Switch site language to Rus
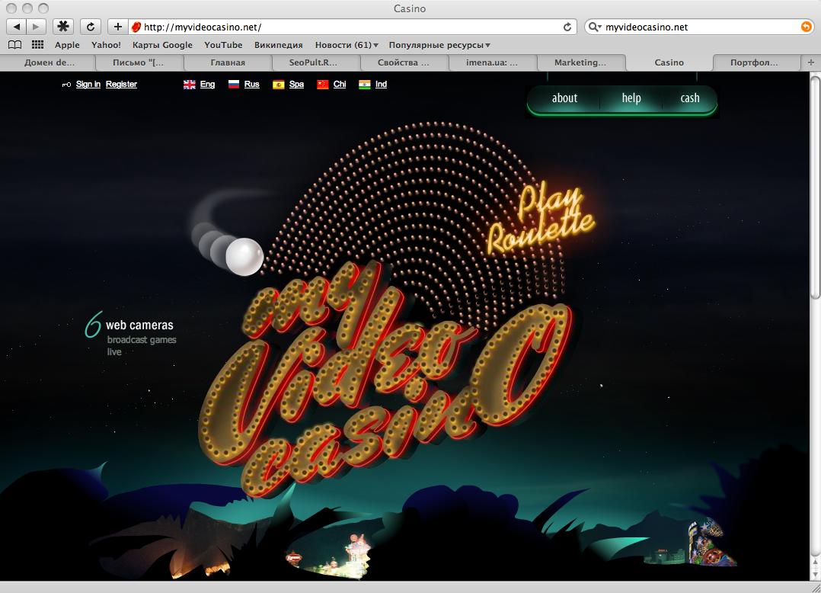Image resolution: width=821 pixels, height=593 pixels. point(252,85)
